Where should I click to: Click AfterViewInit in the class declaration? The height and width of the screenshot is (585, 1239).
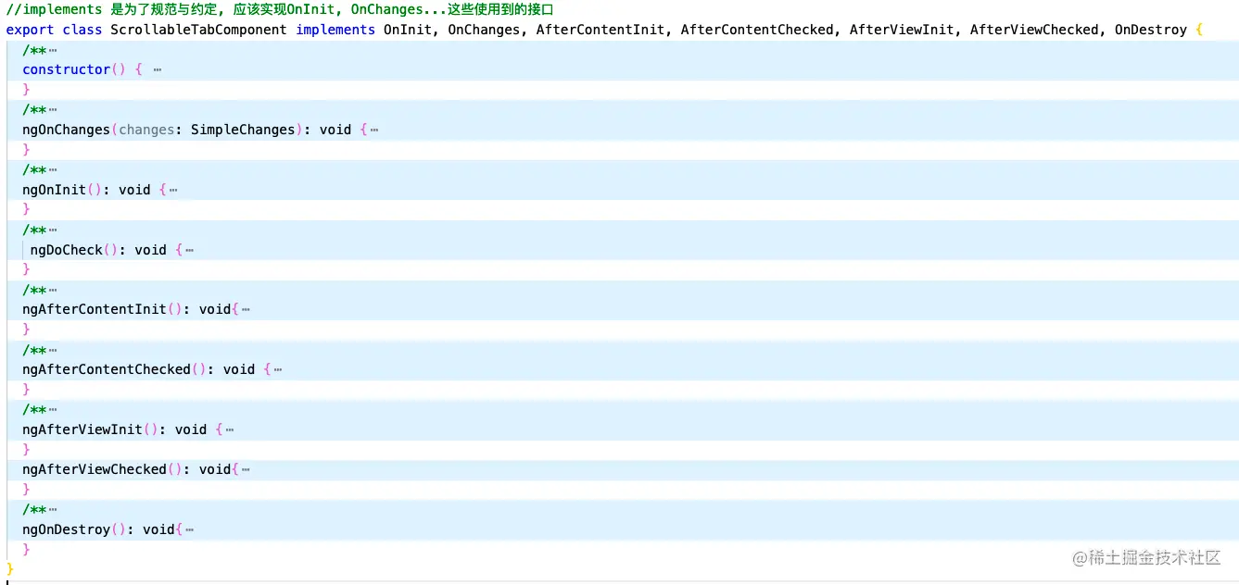(902, 30)
